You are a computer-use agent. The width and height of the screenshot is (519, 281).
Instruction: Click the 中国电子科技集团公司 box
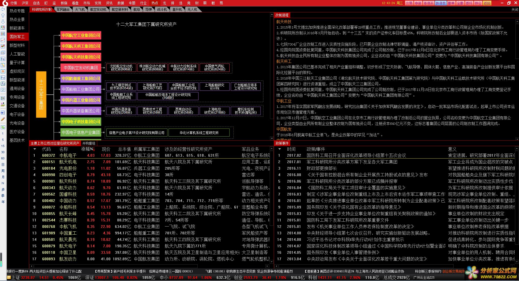(81, 122)
